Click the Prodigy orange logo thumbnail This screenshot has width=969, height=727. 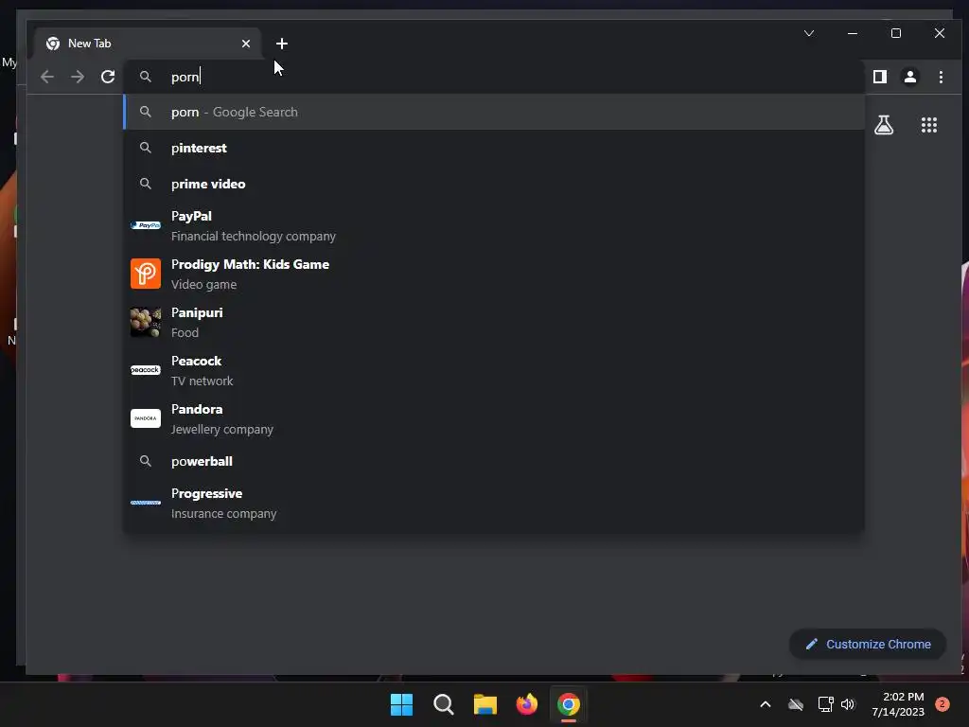145,274
